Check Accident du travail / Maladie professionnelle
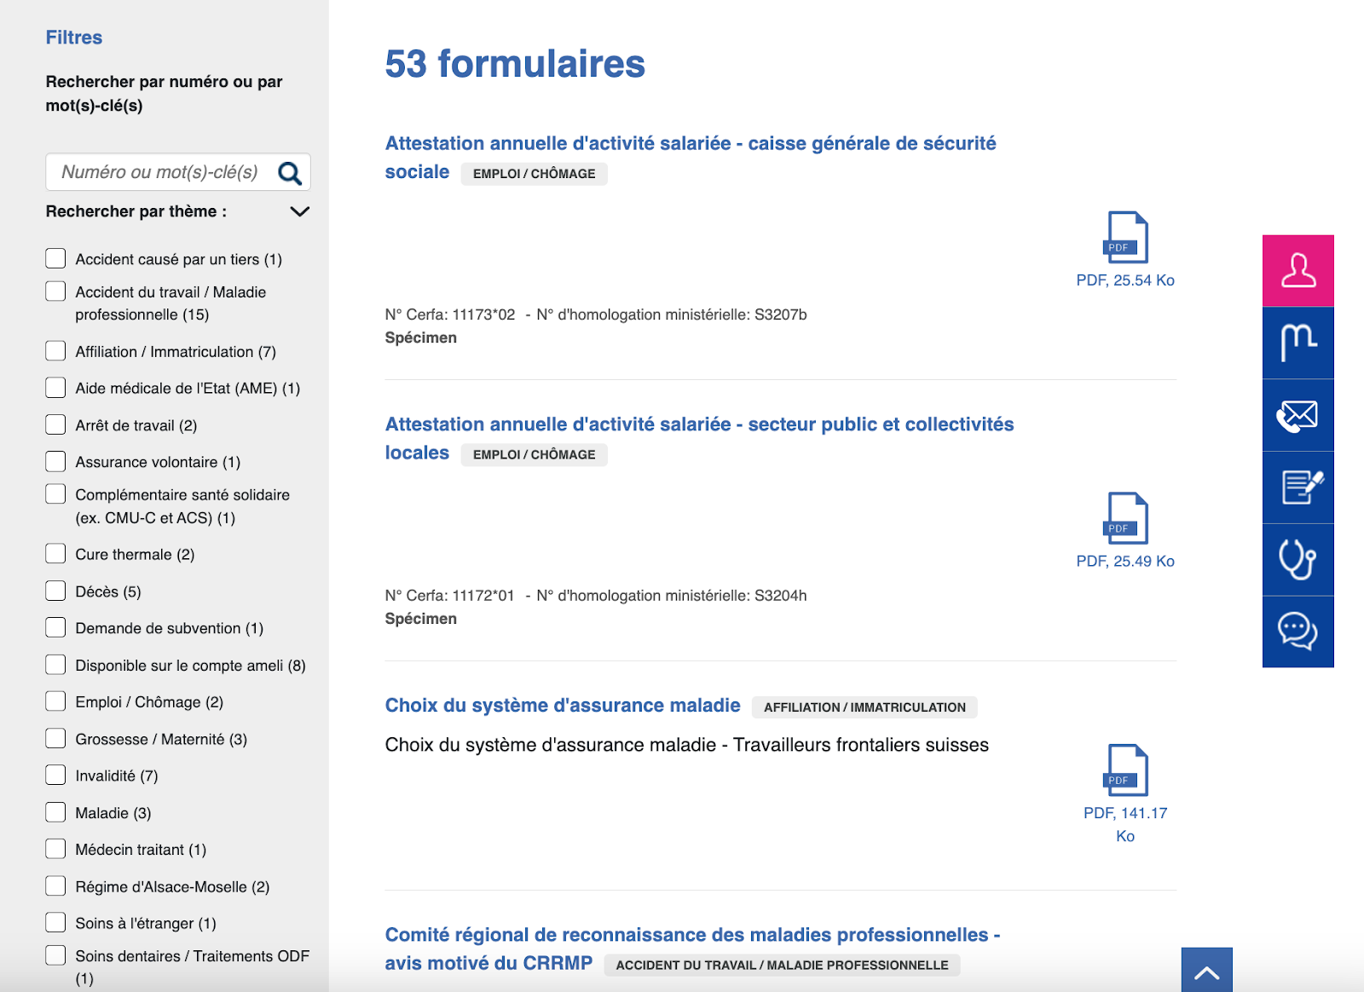 (55, 291)
